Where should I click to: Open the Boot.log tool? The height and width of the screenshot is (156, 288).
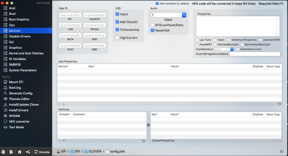point(15,87)
